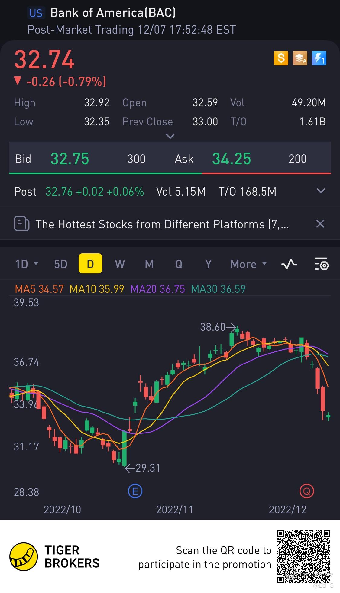Open the news document icon
This screenshot has height=593, width=340.
[x=22, y=224]
